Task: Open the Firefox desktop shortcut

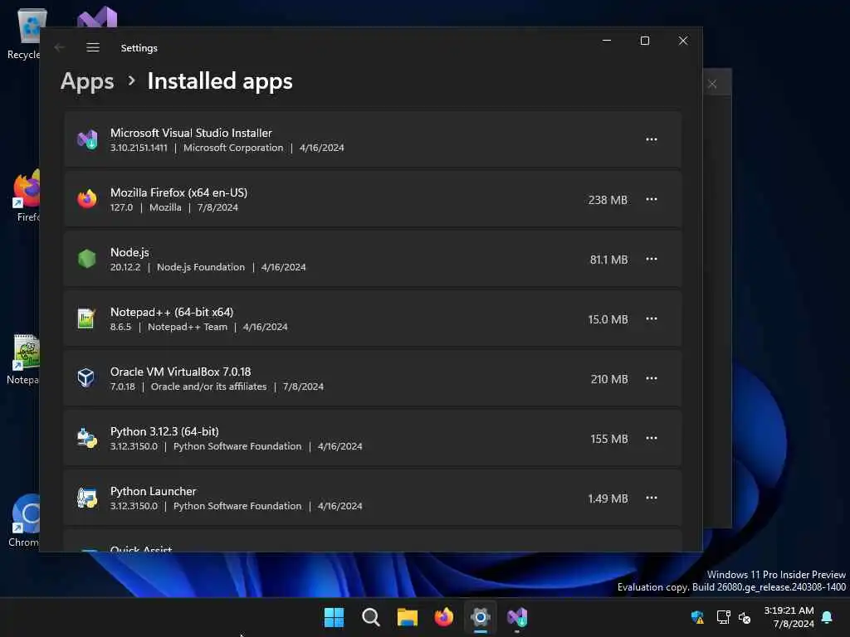Action: pyautogui.click(x=26, y=195)
